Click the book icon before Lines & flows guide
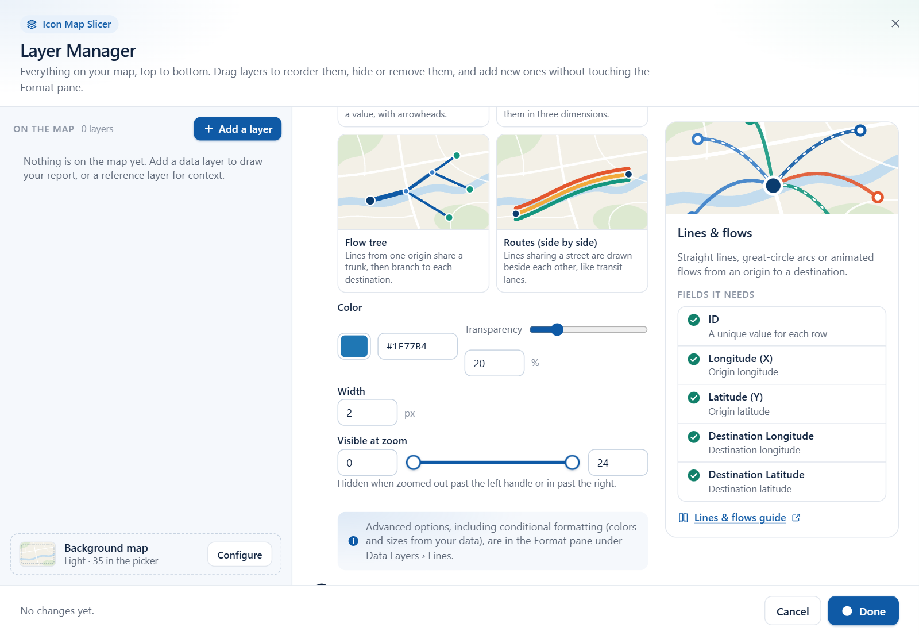Screen dimensions: 919x635 click(684, 518)
